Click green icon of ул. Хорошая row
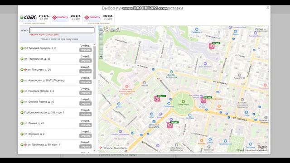 pyautogui.click(x=22, y=134)
